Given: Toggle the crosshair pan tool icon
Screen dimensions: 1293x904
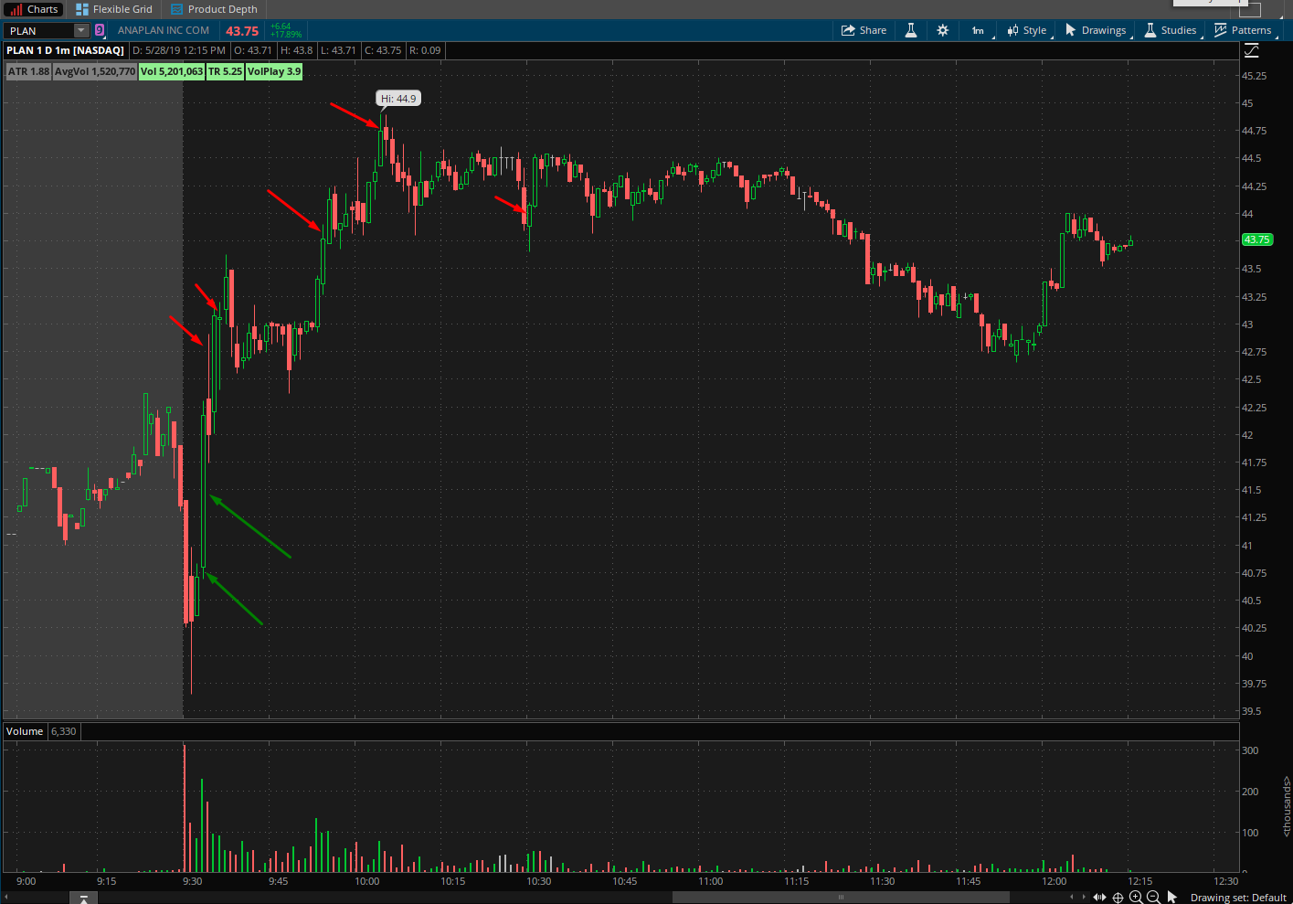Looking at the screenshot, I should [x=1118, y=897].
